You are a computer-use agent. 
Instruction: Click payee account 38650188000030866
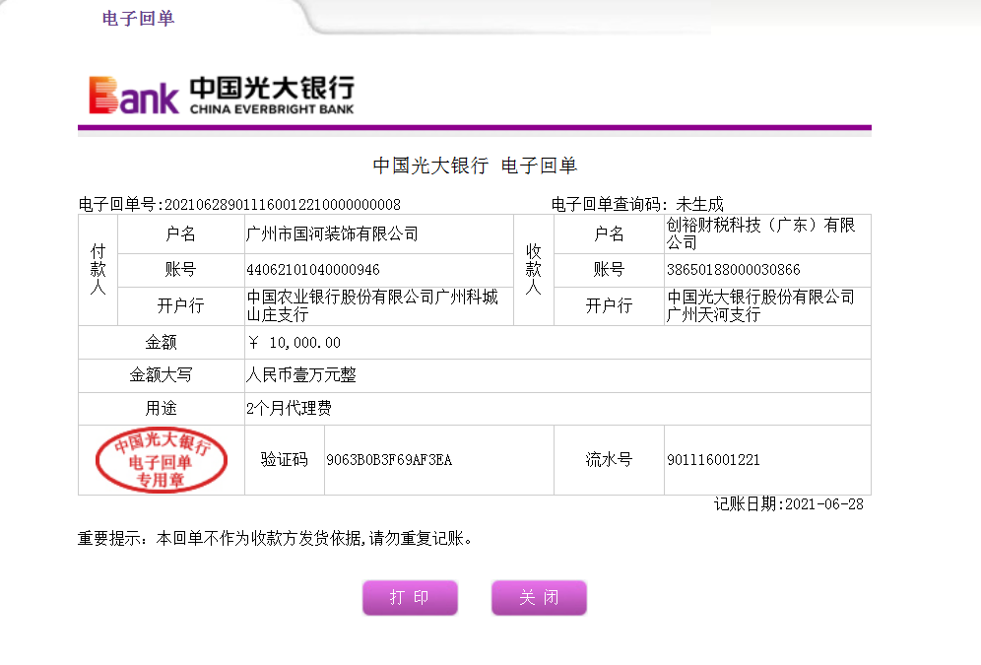tap(733, 270)
